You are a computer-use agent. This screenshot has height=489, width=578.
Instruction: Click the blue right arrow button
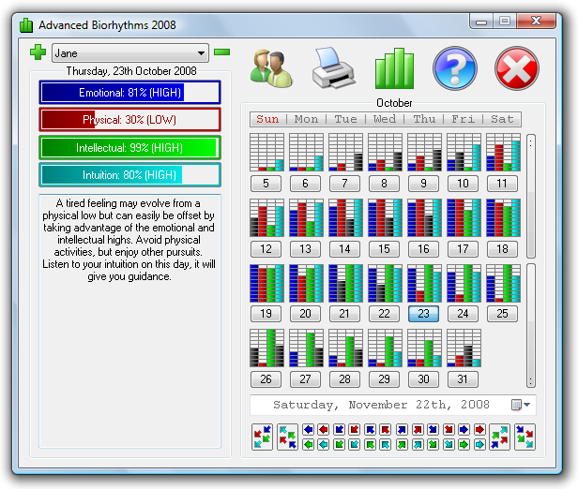[x=464, y=429]
